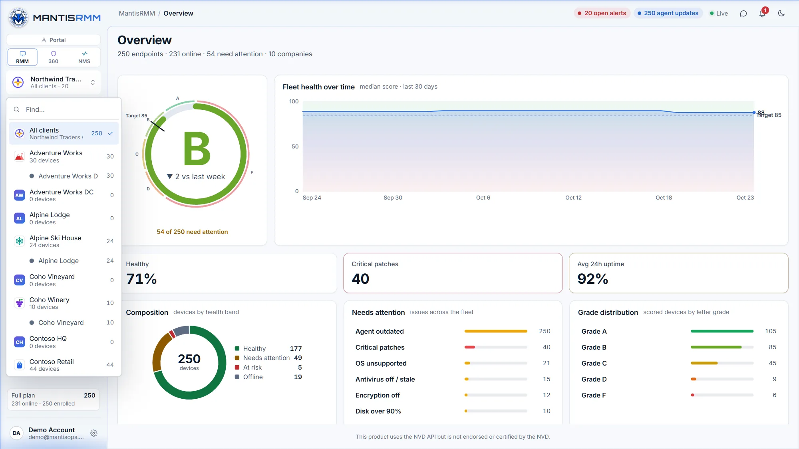Navigate to MantisRMM breadcrumb link

[x=137, y=13]
